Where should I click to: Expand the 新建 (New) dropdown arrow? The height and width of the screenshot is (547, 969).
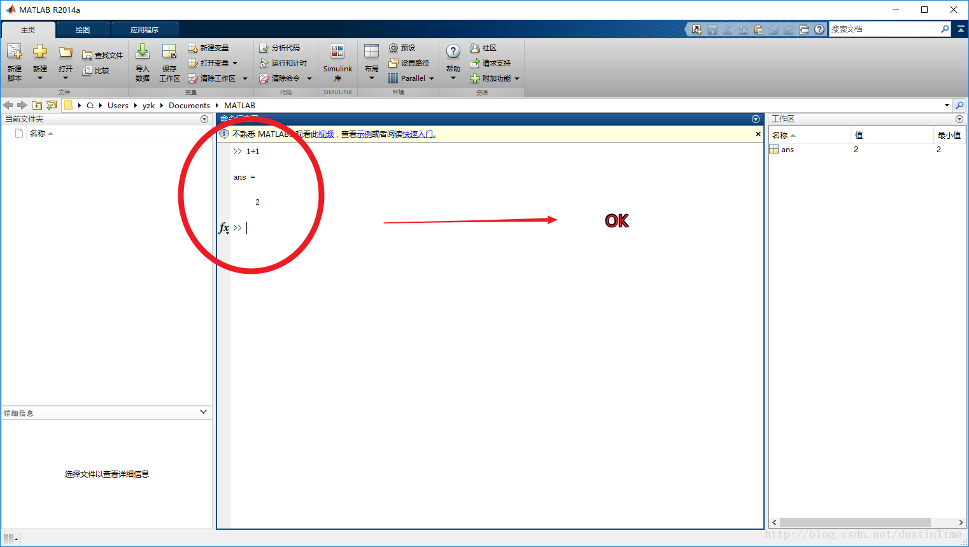39,78
